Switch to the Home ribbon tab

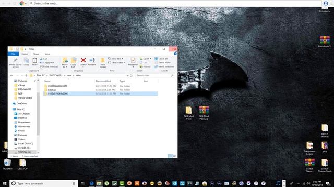(25, 54)
